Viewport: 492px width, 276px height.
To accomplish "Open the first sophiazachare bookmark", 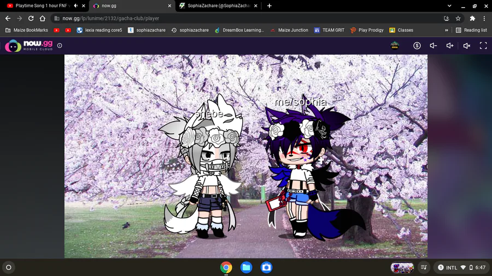I will tap(147, 30).
